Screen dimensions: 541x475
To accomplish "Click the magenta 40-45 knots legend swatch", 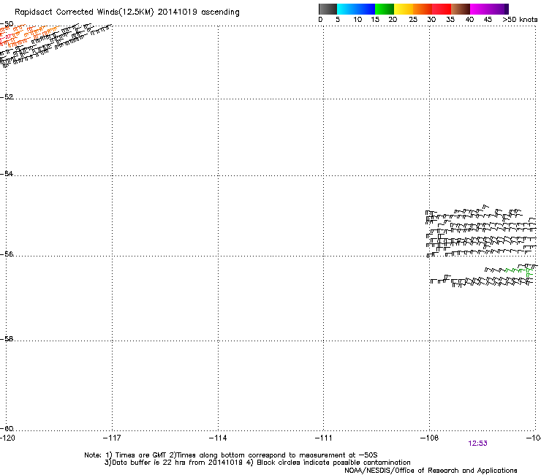I will click(x=480, y=9).
